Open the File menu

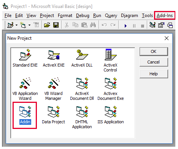8,16
